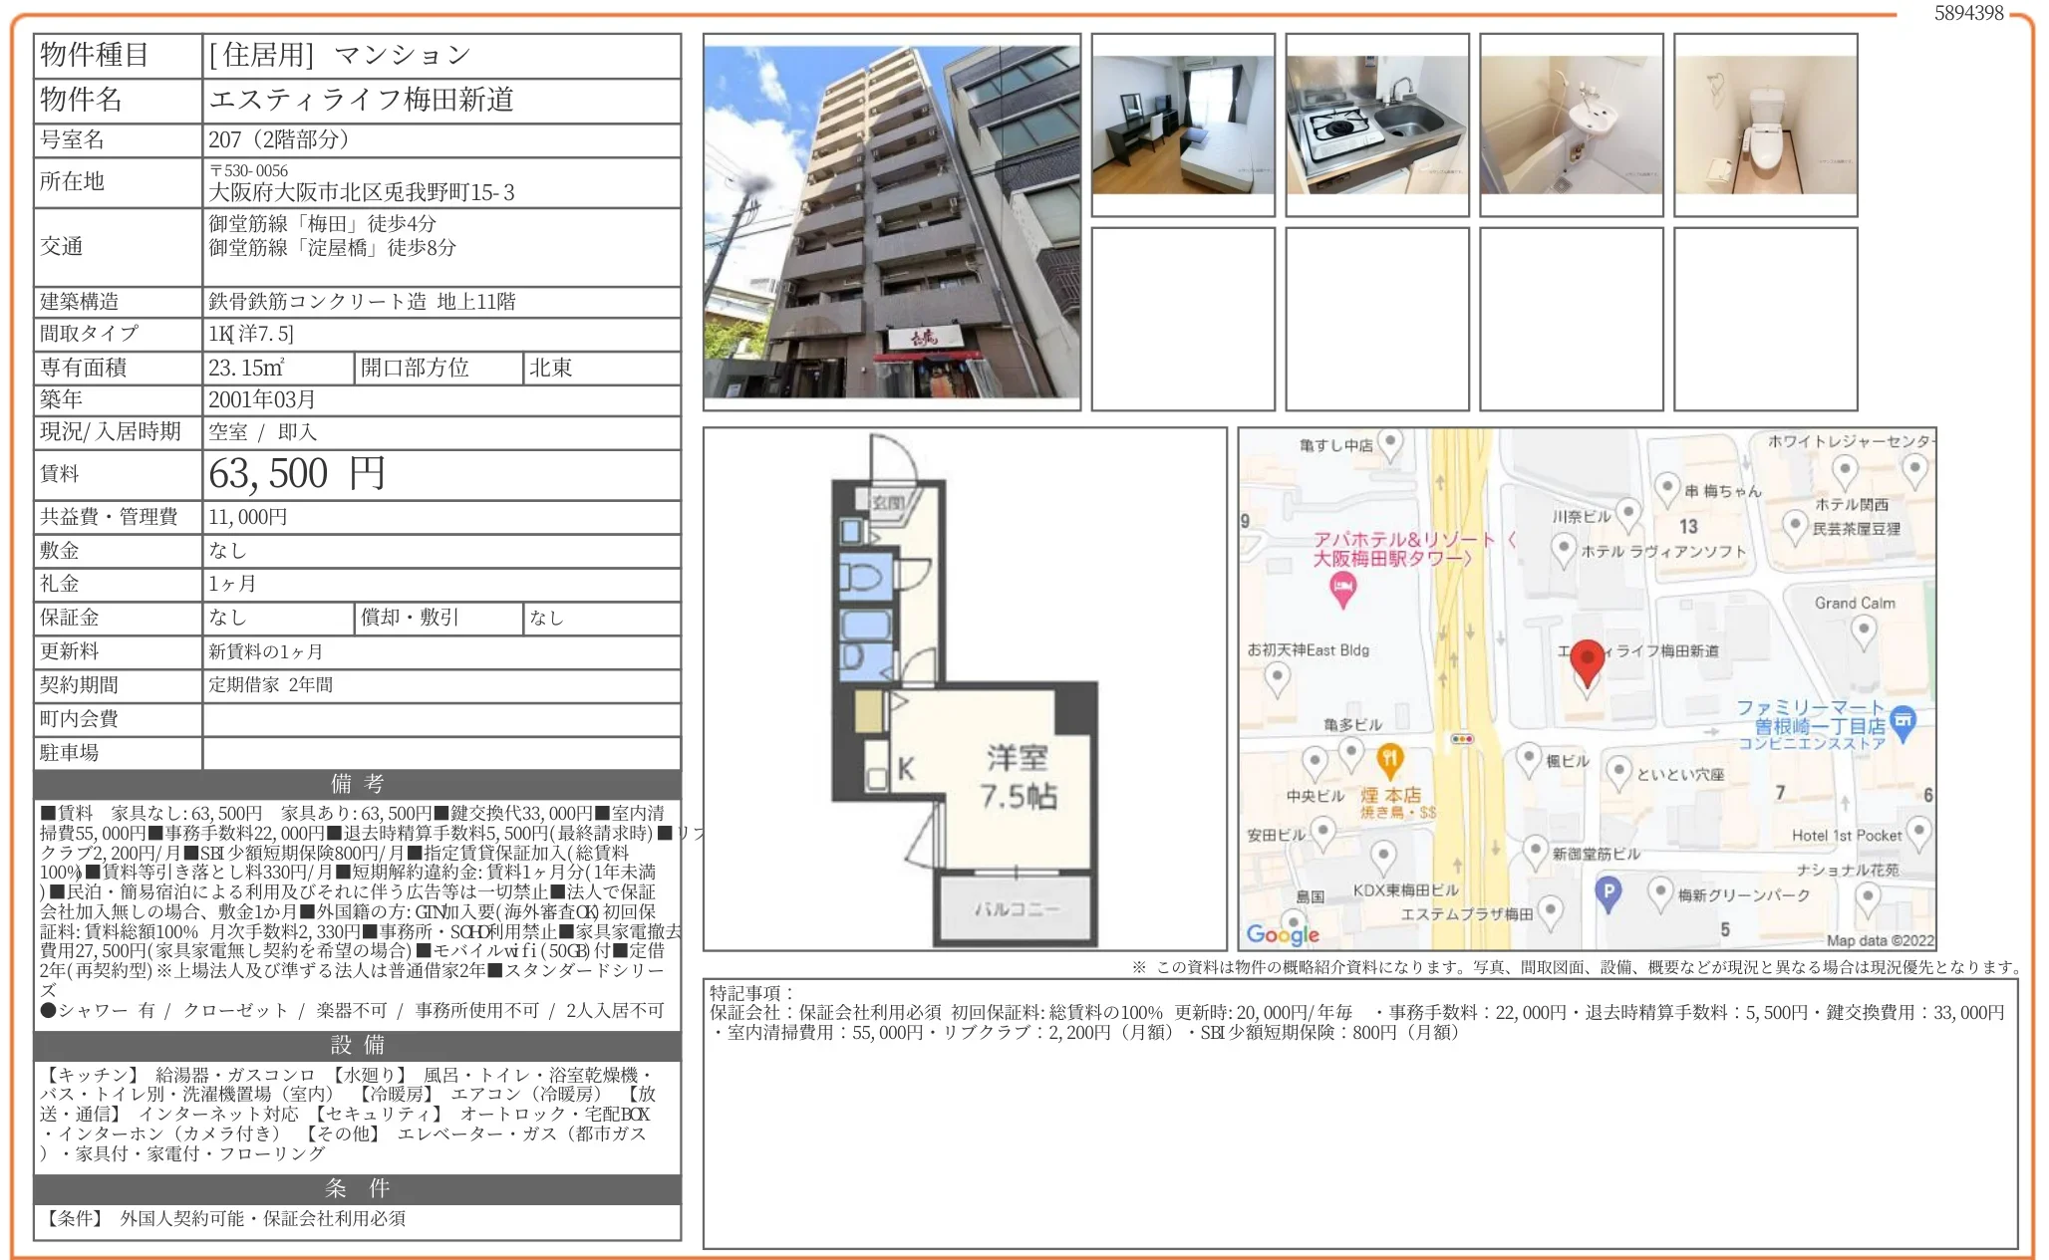This screenshot has height=1260, width=2049.
Task: Click the opening direction value 北東
Action: pyautogui.click(x=550, y=368)
